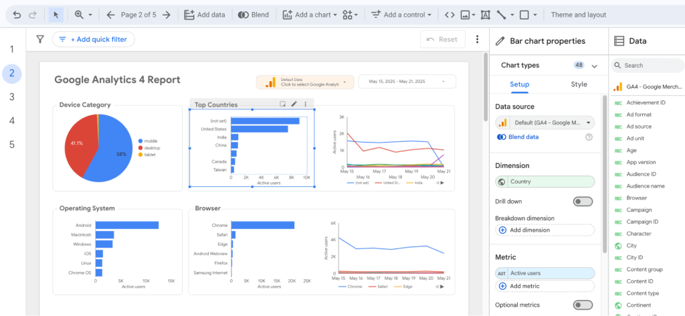This screenshot has height=316, width=685.
Task: Open the Default Data Google Analytics selector
Action: [305, 82]
